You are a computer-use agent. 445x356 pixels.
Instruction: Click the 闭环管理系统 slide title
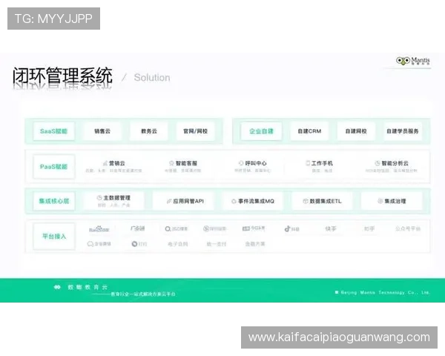(x=62, y=76)
